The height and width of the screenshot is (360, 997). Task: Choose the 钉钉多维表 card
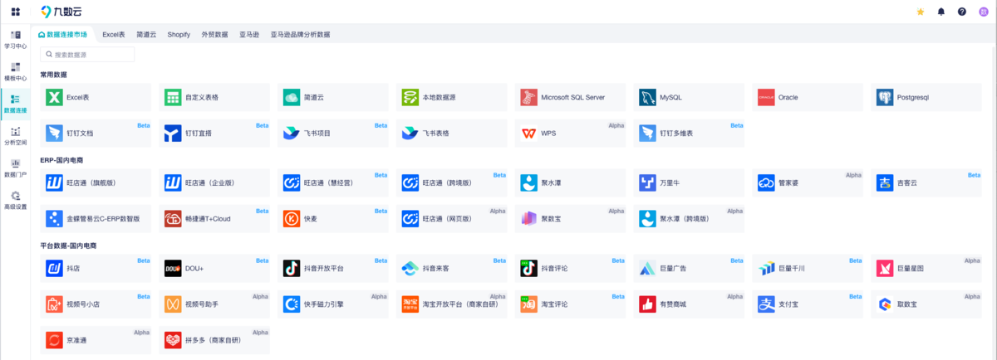click(690, 133)
